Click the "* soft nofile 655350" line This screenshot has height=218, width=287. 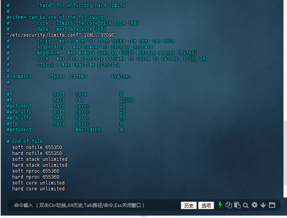(x=34, y=147)
